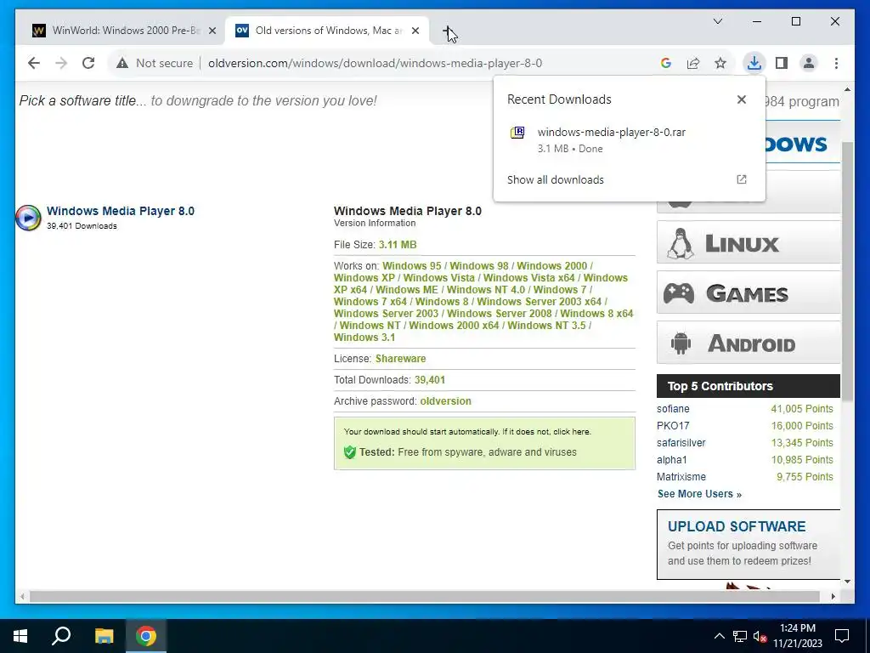
Task: Click the click here download link text
Action: click(572, 431)
